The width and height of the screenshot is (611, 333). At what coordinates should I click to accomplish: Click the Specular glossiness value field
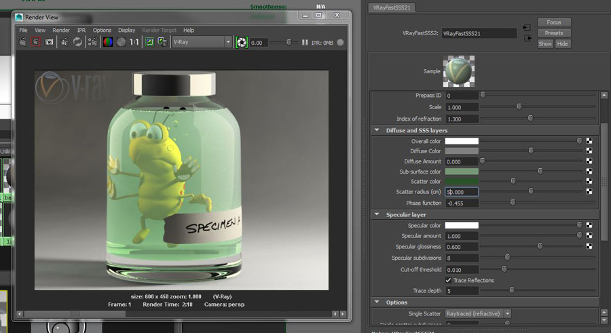tap(462, 247)
